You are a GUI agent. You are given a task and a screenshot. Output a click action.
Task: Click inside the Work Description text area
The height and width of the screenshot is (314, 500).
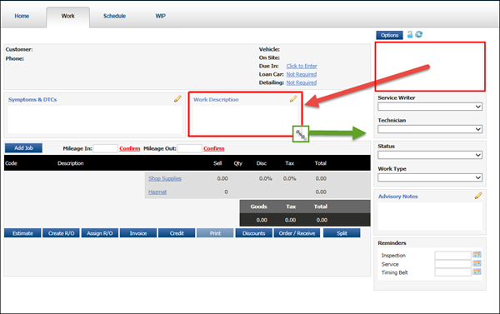click(245, 120)
